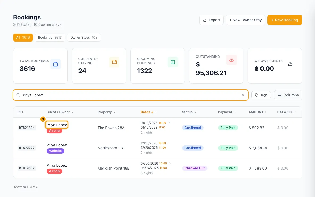Viewport: 315px width, 197px height.
Task: Click the Airbnb badge on The Rowan row
Action: coord(55,131)
